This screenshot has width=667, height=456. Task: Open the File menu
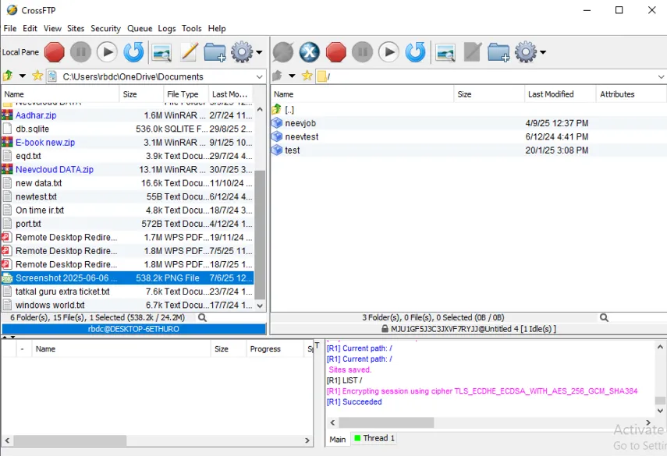[x=10, y=29]
